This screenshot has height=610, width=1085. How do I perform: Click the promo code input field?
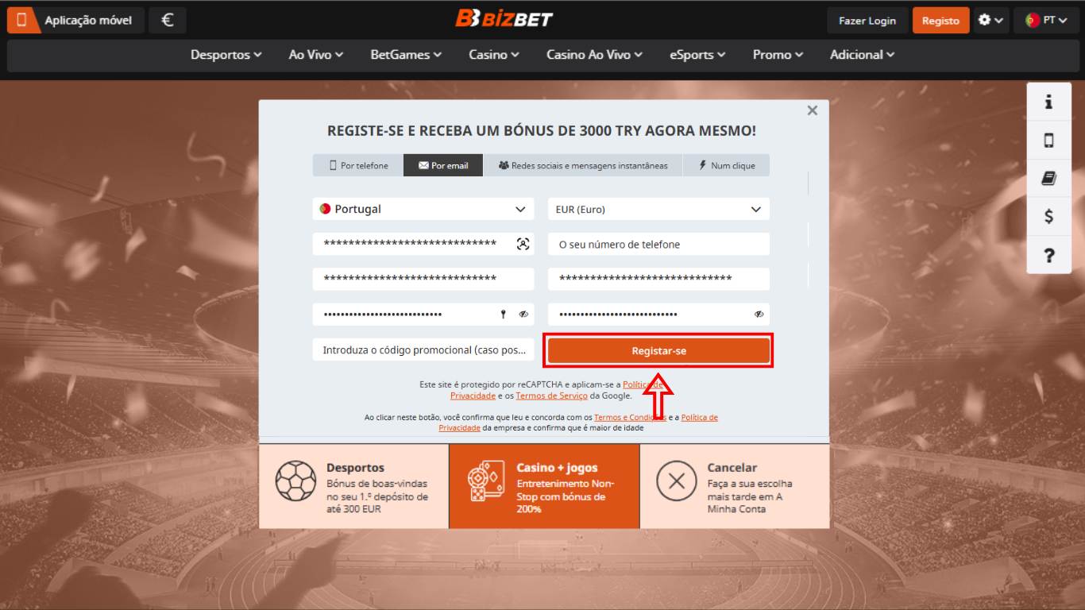pos(423,349)
